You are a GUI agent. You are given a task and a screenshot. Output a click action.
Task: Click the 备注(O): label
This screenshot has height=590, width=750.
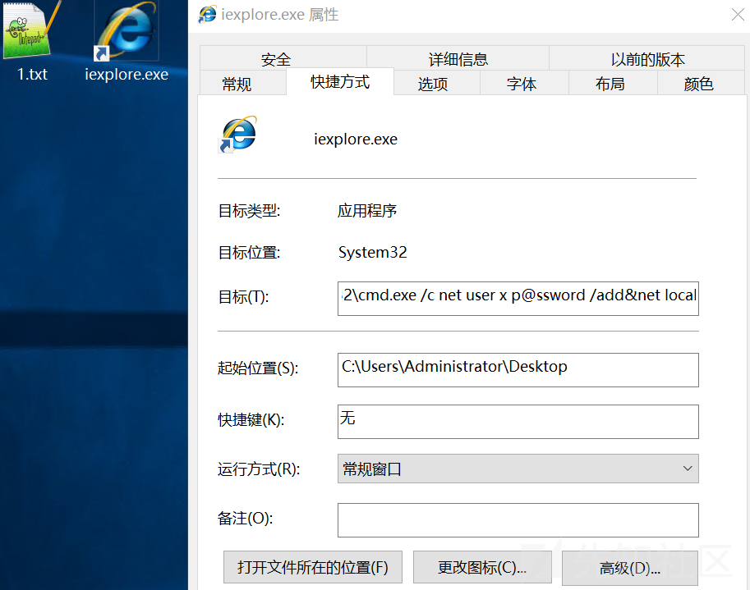tap(245, 518)
